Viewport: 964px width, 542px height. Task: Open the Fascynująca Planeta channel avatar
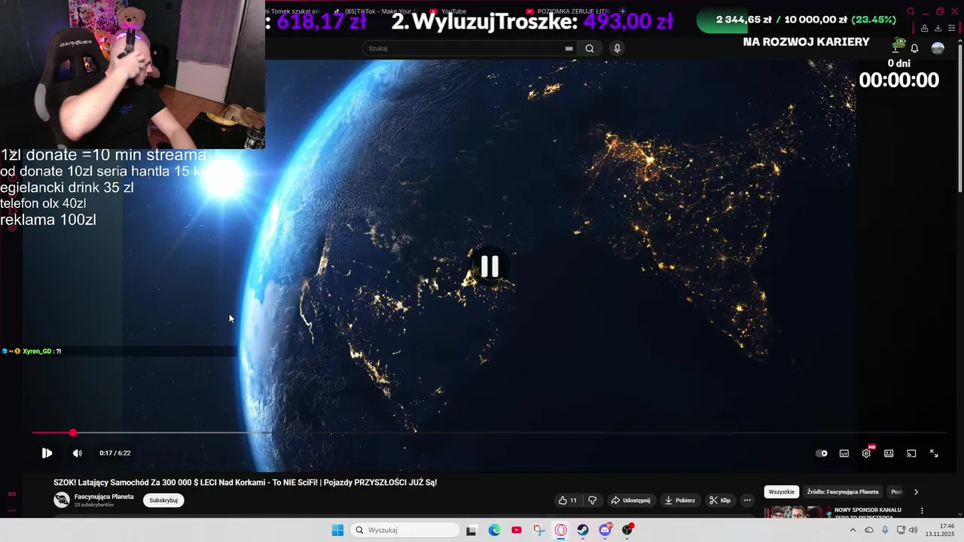(62, 500)
